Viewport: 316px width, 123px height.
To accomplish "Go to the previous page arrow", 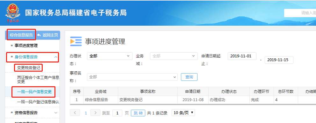I will pos(75,113).
